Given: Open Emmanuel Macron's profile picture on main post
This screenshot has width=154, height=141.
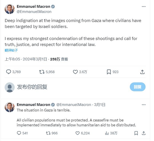Looking at the screenshot, I should (10, 9).
